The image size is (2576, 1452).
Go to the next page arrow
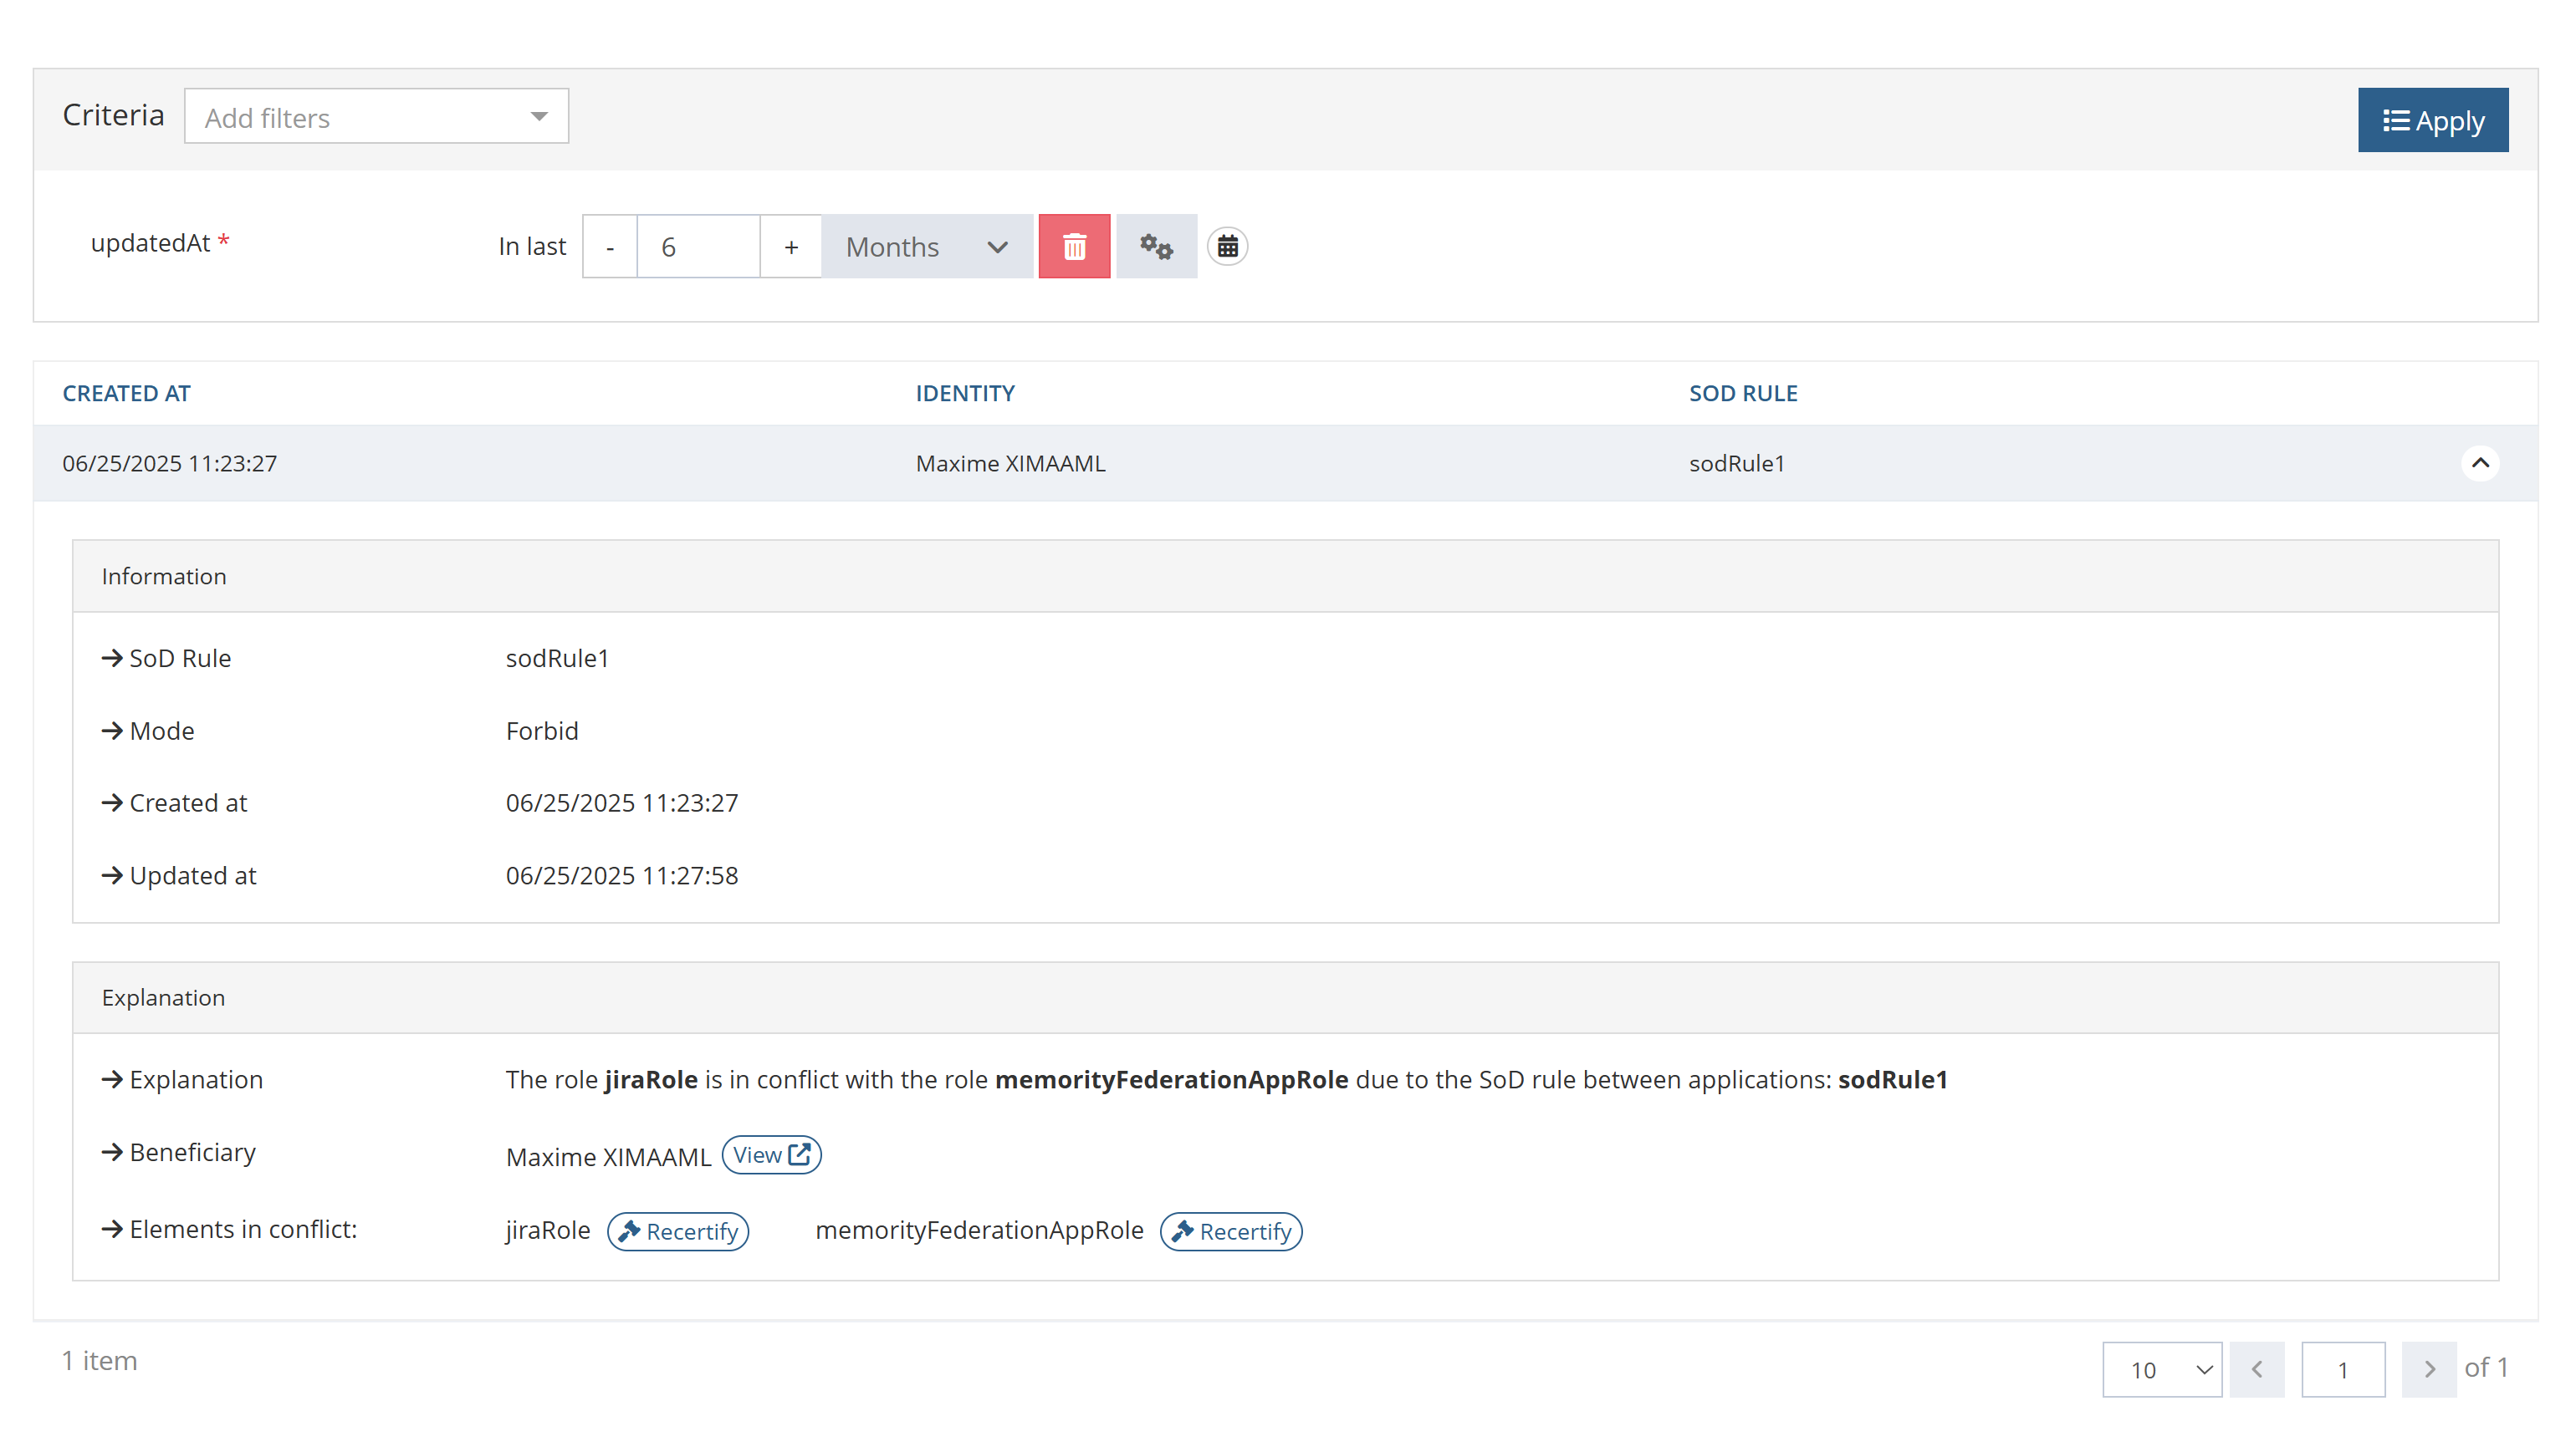[2429, 1369]
